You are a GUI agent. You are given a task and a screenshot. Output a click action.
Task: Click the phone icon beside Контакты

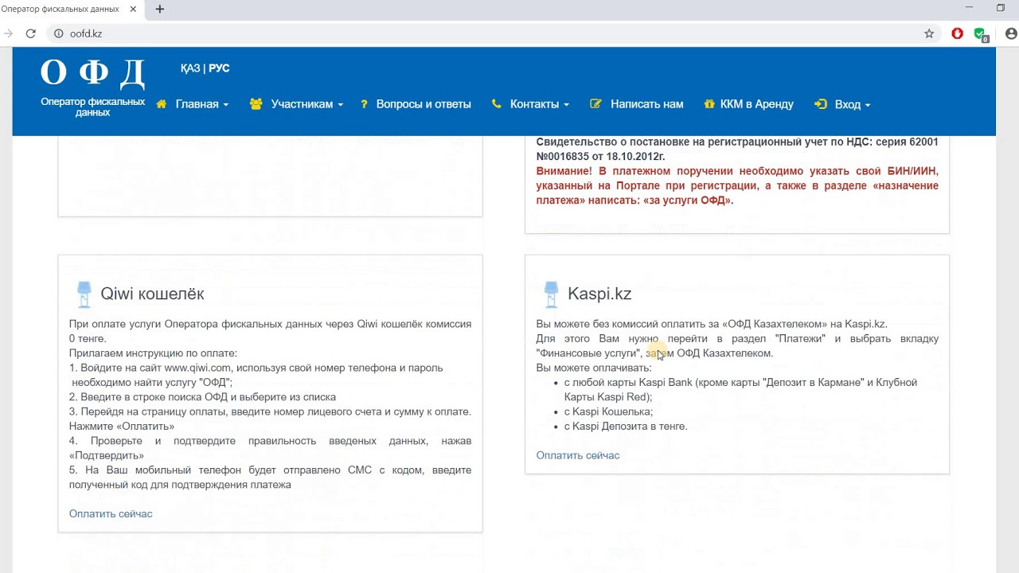(x=497, y=104)
